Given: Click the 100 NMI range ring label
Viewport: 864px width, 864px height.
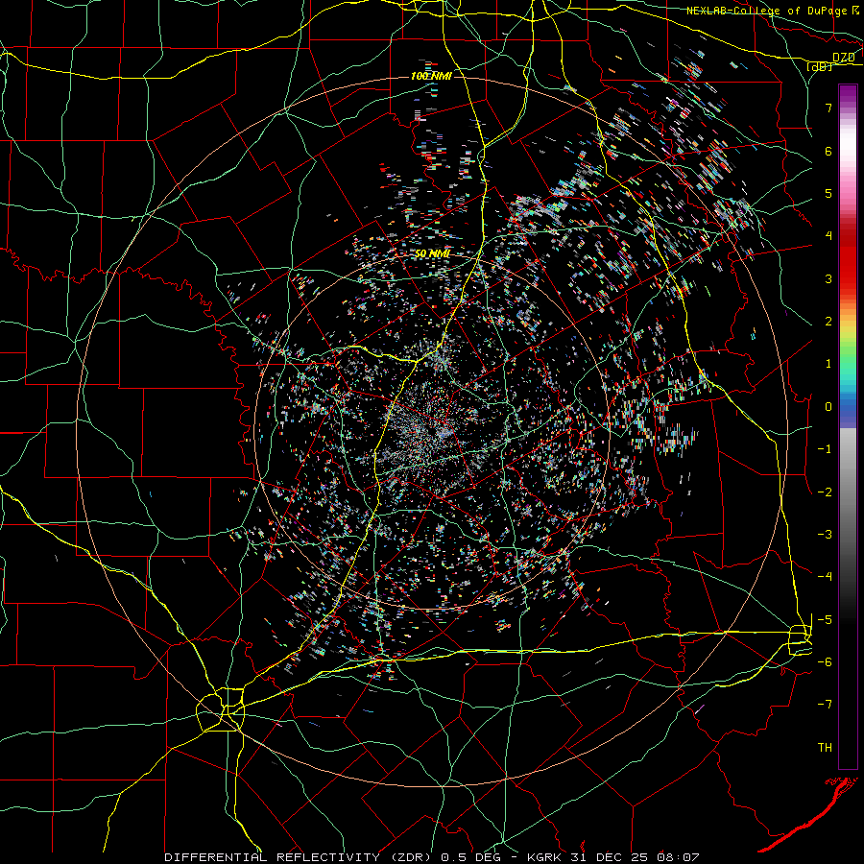Looking at the screenshot, I should 431,76.
